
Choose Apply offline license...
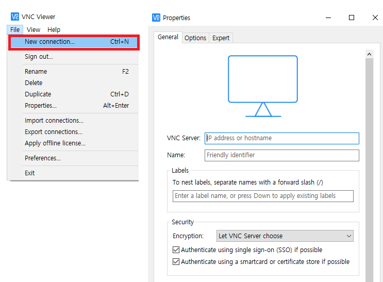[74, 143]
